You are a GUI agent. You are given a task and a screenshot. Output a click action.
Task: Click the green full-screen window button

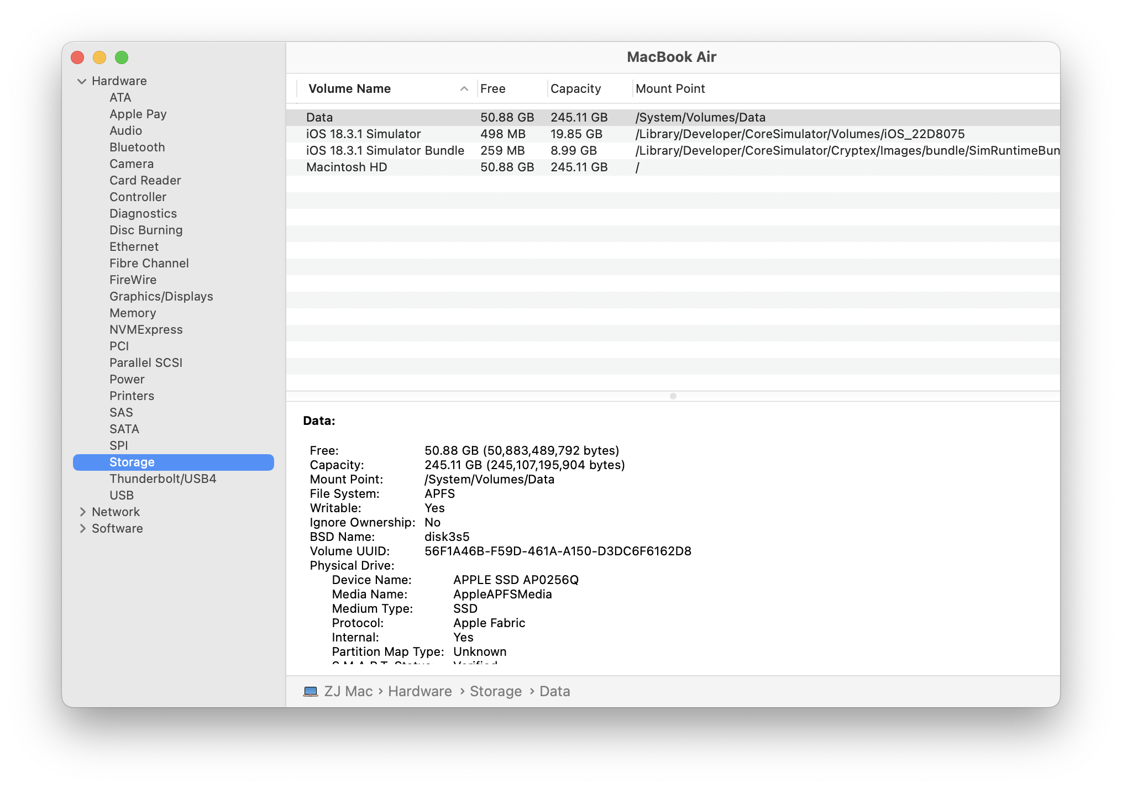coord(122,57)
